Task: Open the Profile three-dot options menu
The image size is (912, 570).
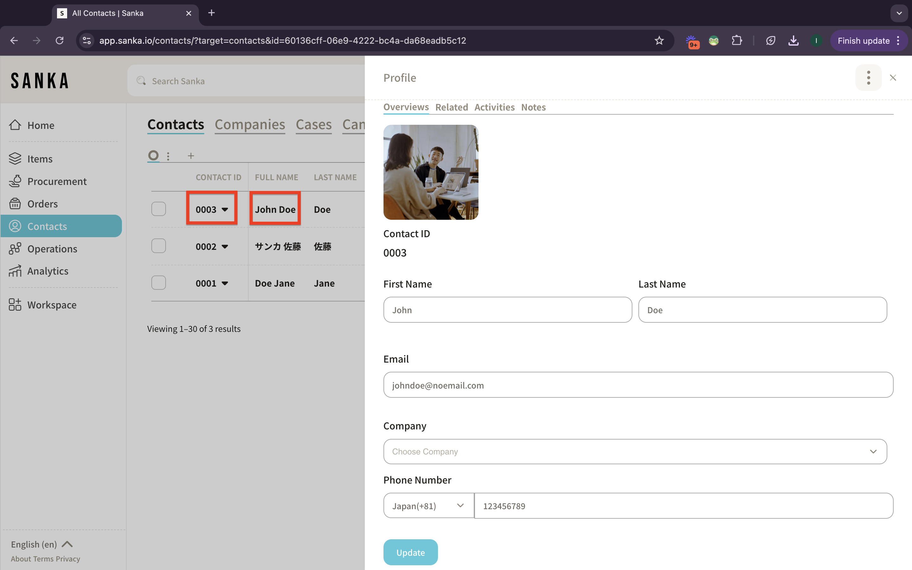Action: pyautogui.click(x=868, y=78)
